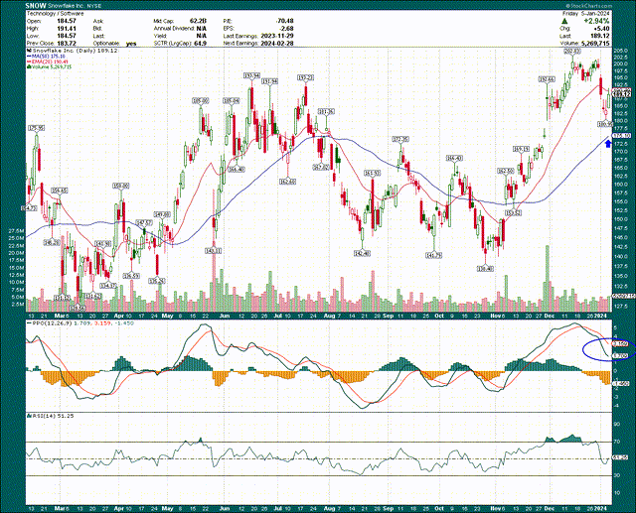Click Jun on the bottom date axis
The image size is (636, 513).
click(225, 508)
